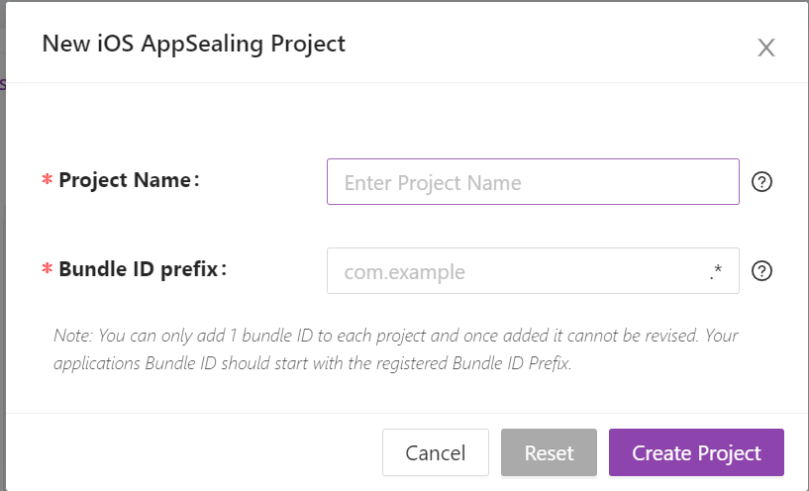The image size is (809, 491).
Task: Click the note line starting with applications Bundle ID
Action: pyautogui.click(x=313, y=363)
